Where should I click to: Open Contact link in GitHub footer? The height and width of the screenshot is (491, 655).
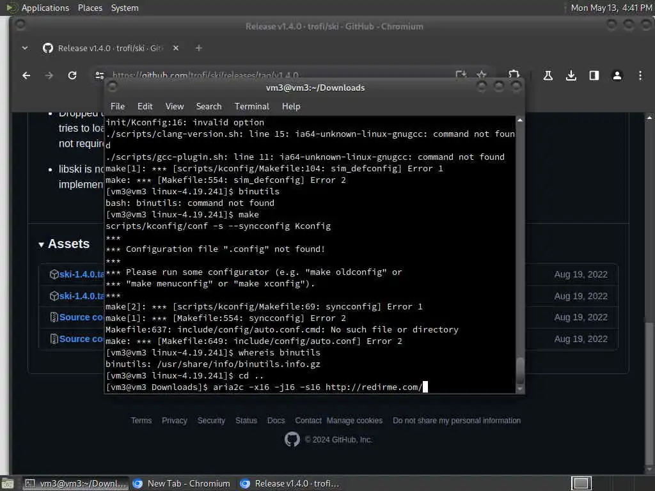[x=308, y=421]
